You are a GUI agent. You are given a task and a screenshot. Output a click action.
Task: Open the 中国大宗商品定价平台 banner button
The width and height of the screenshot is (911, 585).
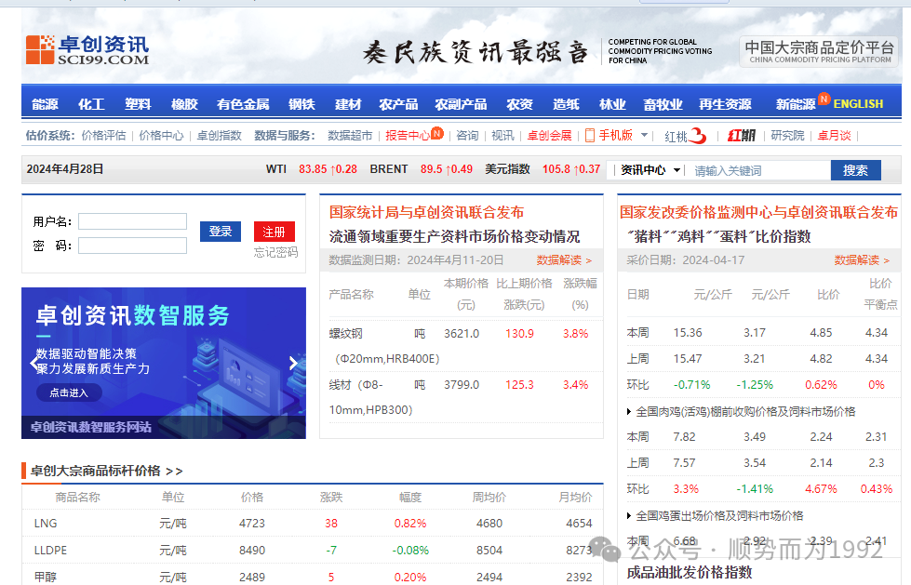point(819,51)
